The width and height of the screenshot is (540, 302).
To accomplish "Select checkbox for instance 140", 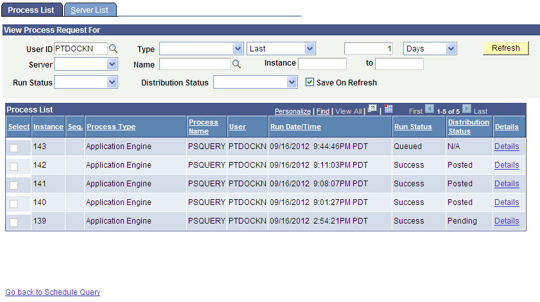I will coord(13,204).
